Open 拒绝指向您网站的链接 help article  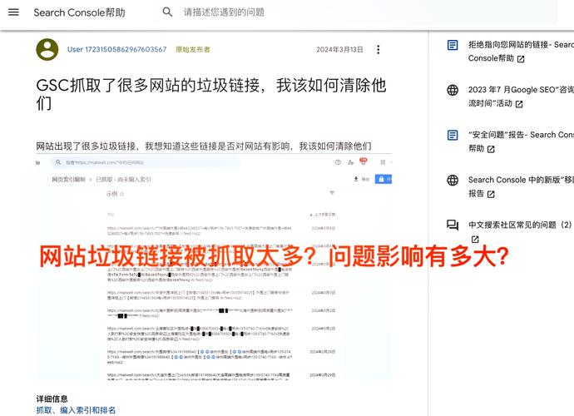pyautogui.click(x=521, y=52)
